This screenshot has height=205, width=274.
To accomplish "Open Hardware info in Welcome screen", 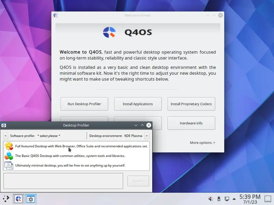I will (191, 123).
